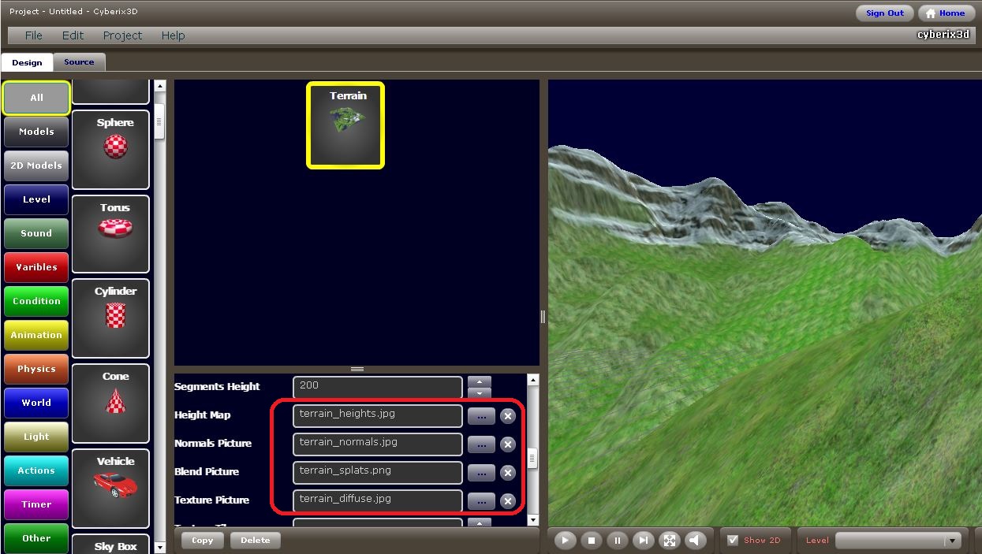Filter library by Light category
Image resolution: width=982 pixels, height=554 pixels.
click(x=36, y=437)
